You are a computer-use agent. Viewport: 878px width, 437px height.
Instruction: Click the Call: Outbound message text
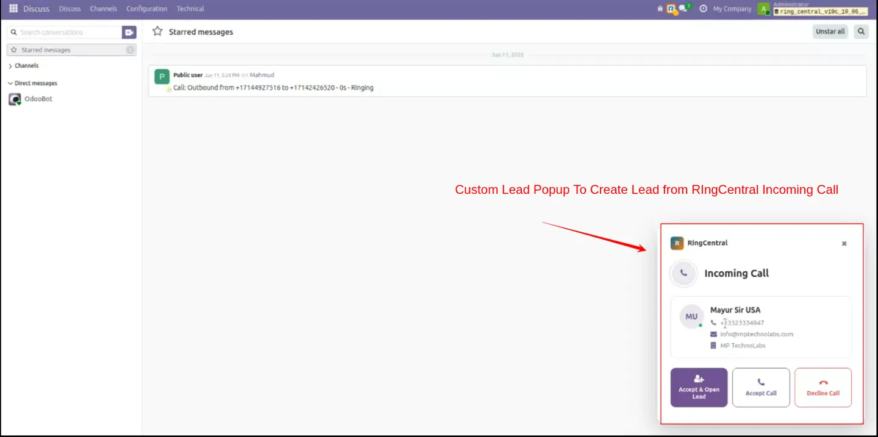coord(273,88)
